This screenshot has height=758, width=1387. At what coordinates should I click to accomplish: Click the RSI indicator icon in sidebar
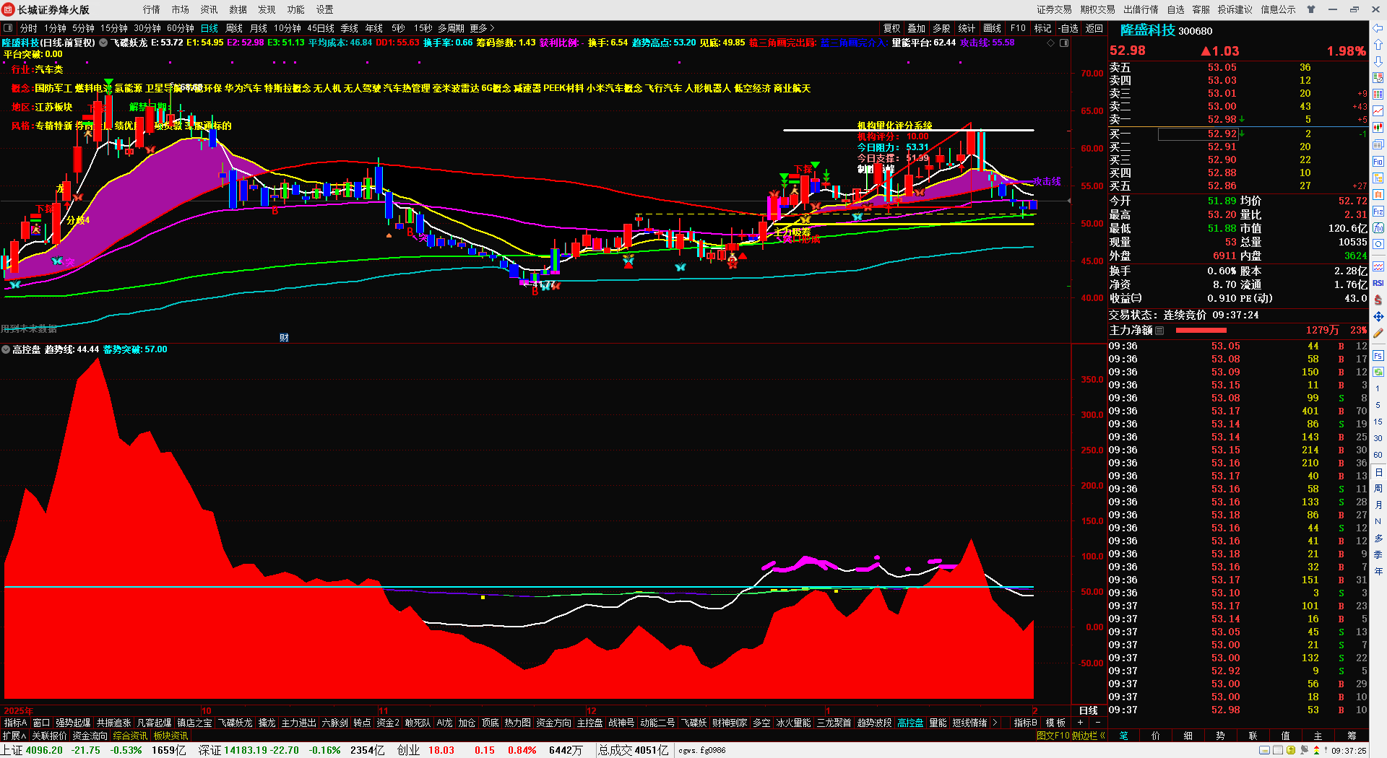[x=1378, y=283]
